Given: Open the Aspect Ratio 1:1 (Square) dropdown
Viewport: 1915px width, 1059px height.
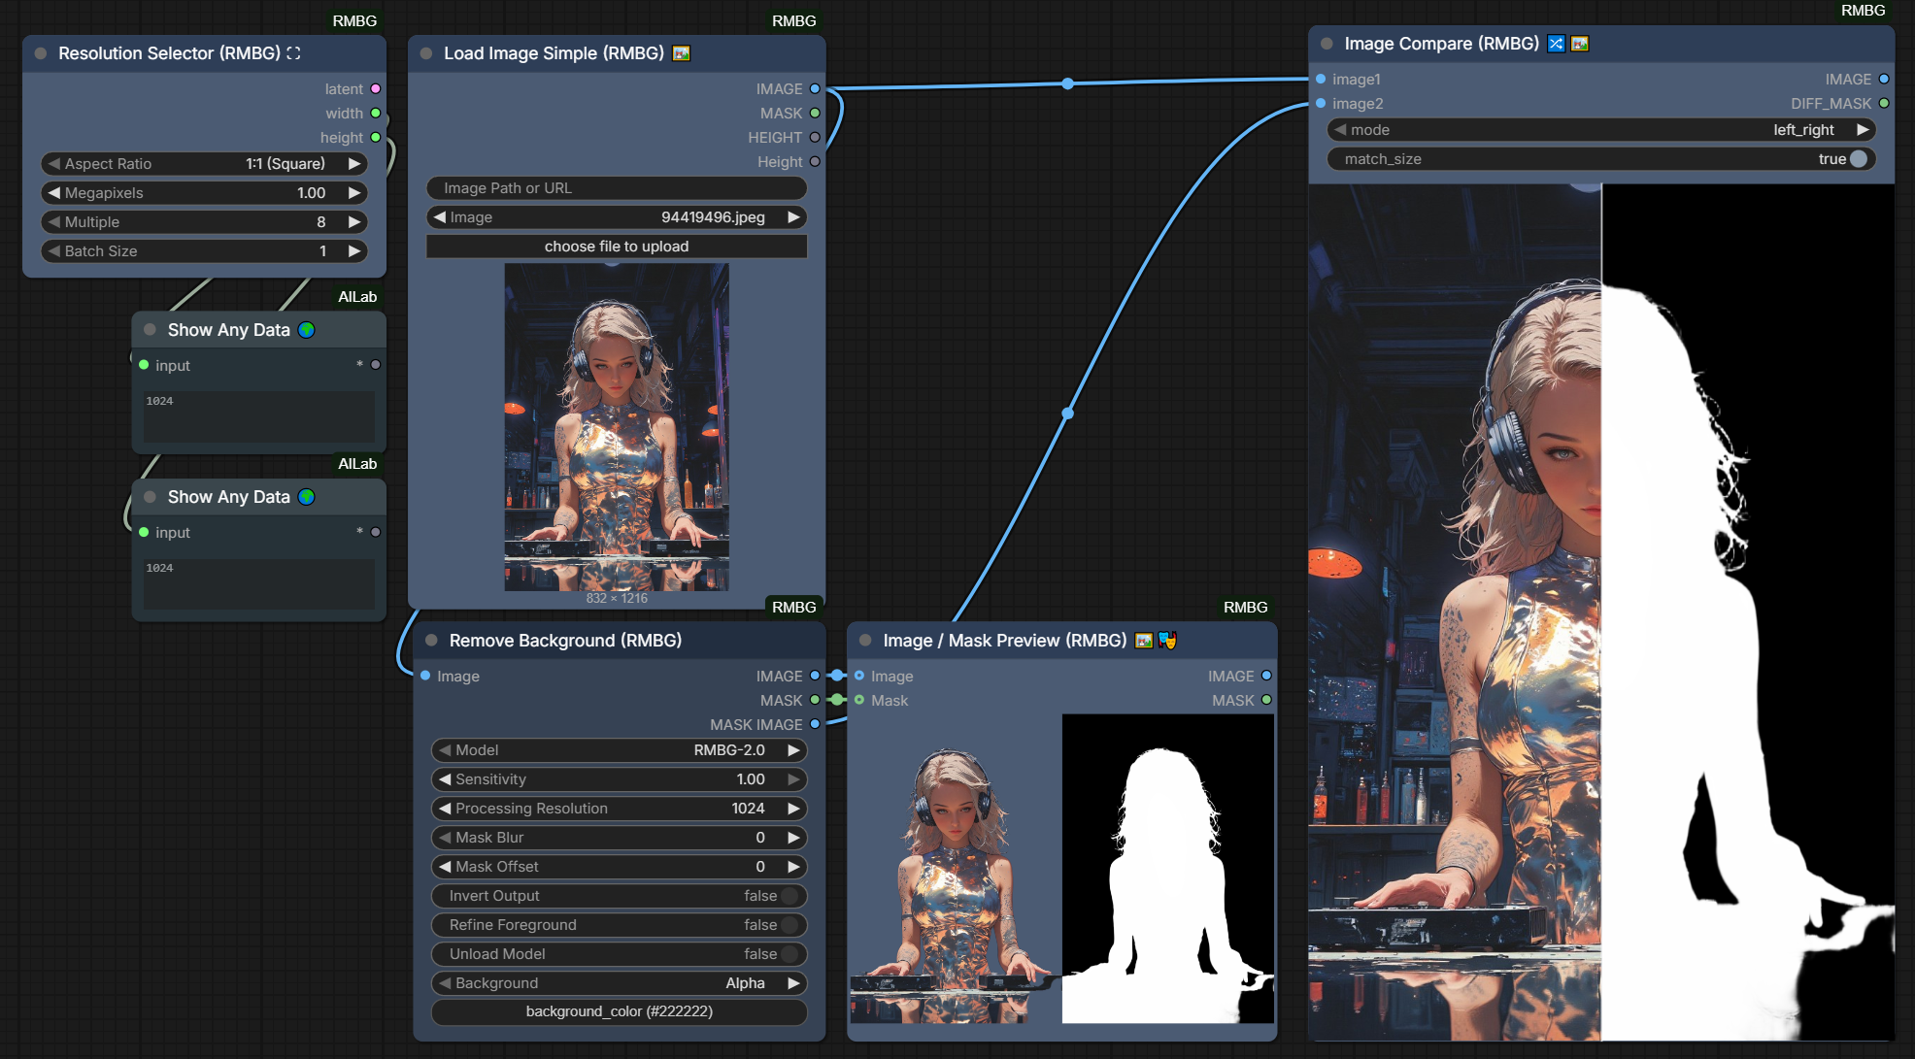Looking at the screenshot, I should click(x=205, y=164).
